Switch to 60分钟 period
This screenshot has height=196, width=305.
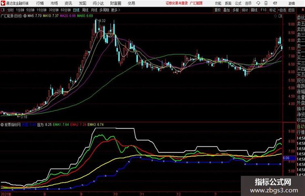(x=66, y=10)
